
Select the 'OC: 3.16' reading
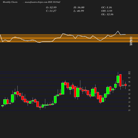tap(107, 7)
